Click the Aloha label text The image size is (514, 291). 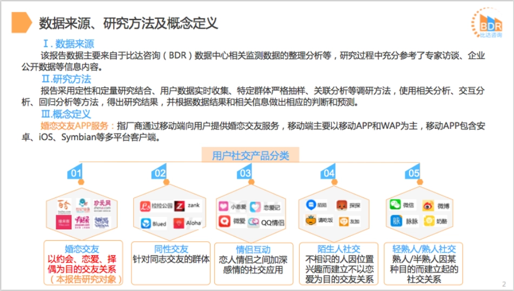(193, 223)
